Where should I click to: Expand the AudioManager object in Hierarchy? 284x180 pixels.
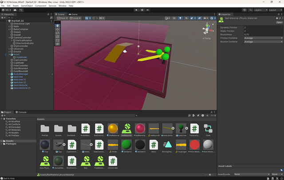point(9,74)
